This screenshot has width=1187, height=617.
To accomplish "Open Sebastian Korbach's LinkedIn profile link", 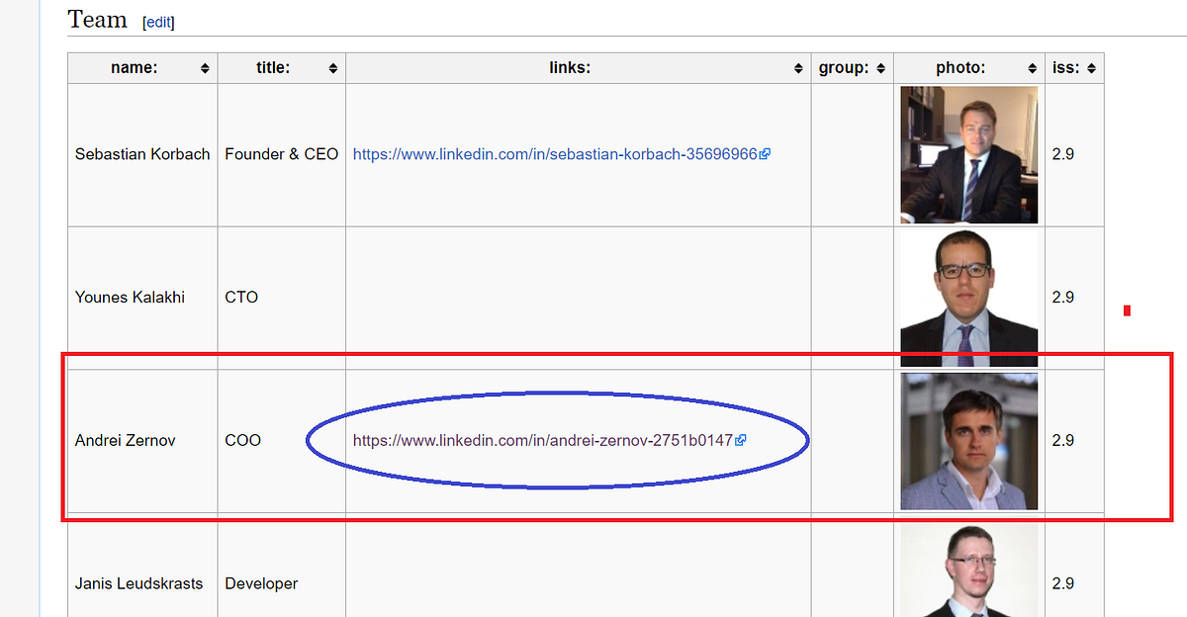I will (555, 154).
